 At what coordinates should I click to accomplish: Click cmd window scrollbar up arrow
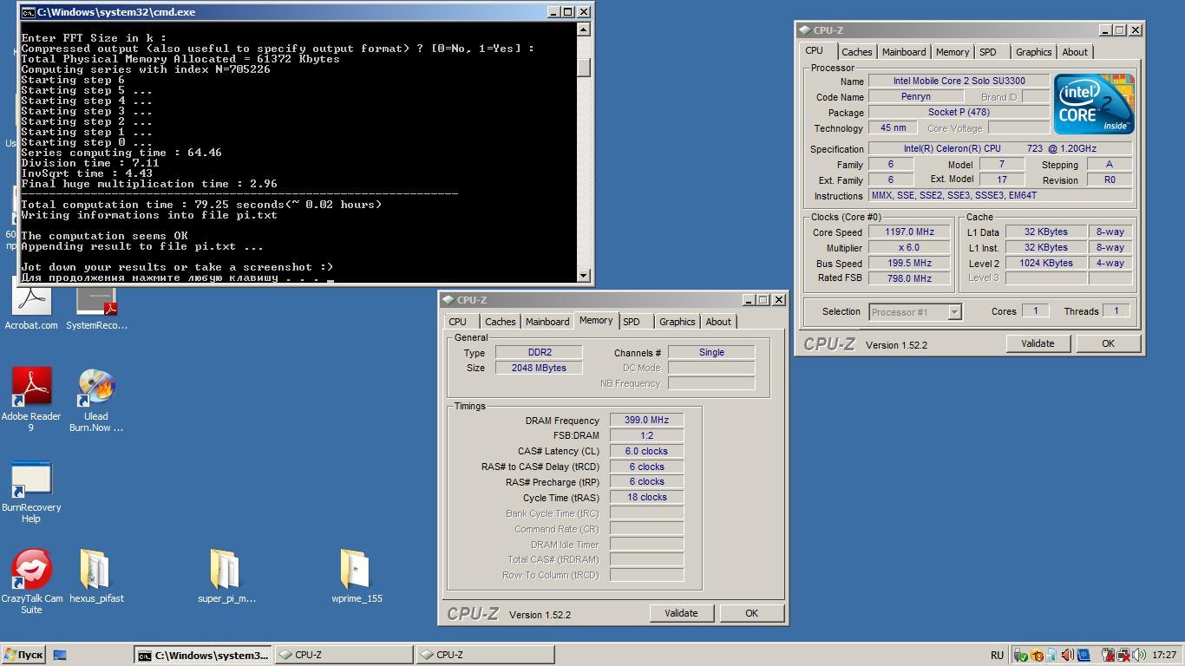(584, 29)
